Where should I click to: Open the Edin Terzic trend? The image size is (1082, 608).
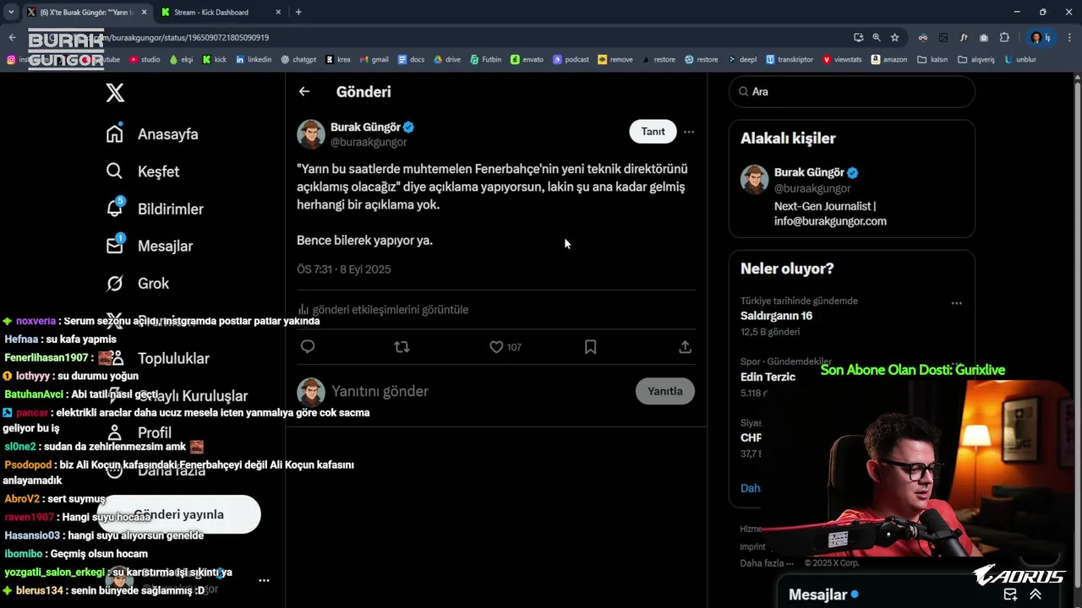pos(768,377)
